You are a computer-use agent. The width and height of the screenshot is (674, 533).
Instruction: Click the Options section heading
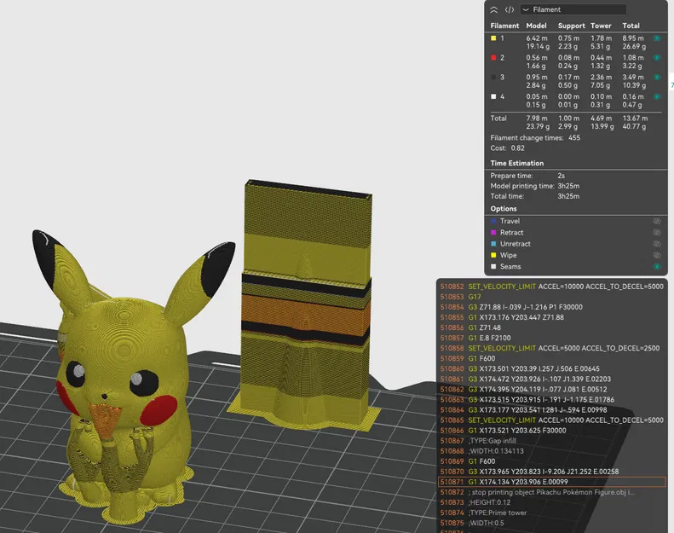click(x=504, y=209)
